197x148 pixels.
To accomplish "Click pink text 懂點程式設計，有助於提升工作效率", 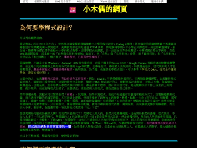I will pos(64,79).
